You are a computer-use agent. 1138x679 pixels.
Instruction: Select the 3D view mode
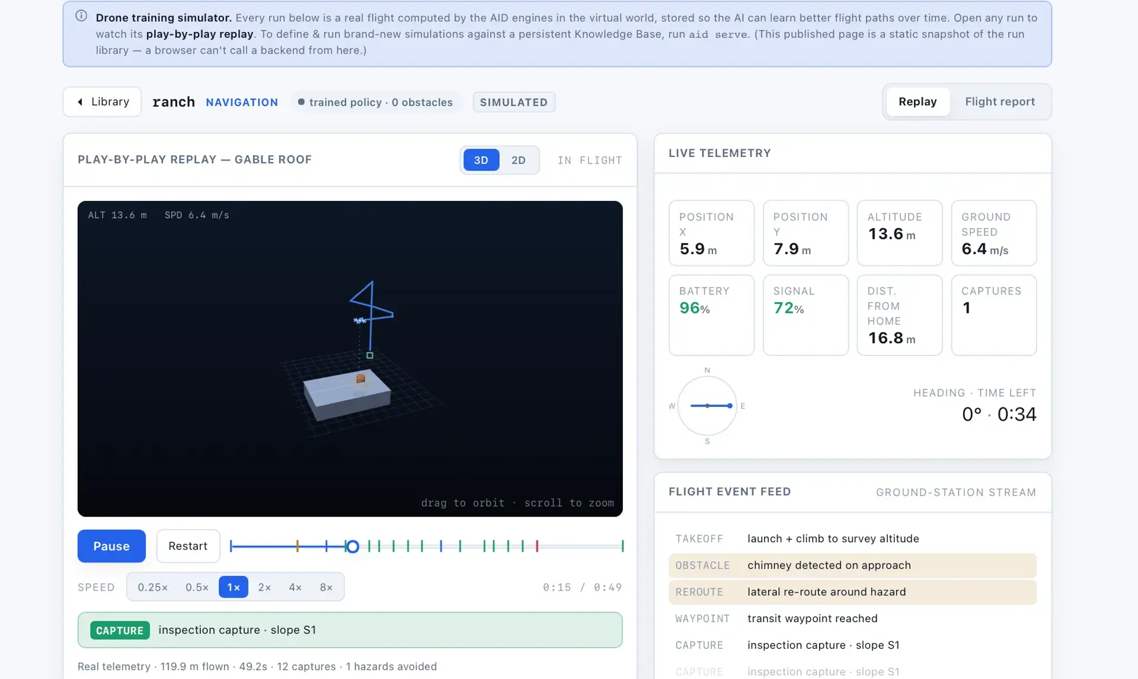(x=481, y=160)
